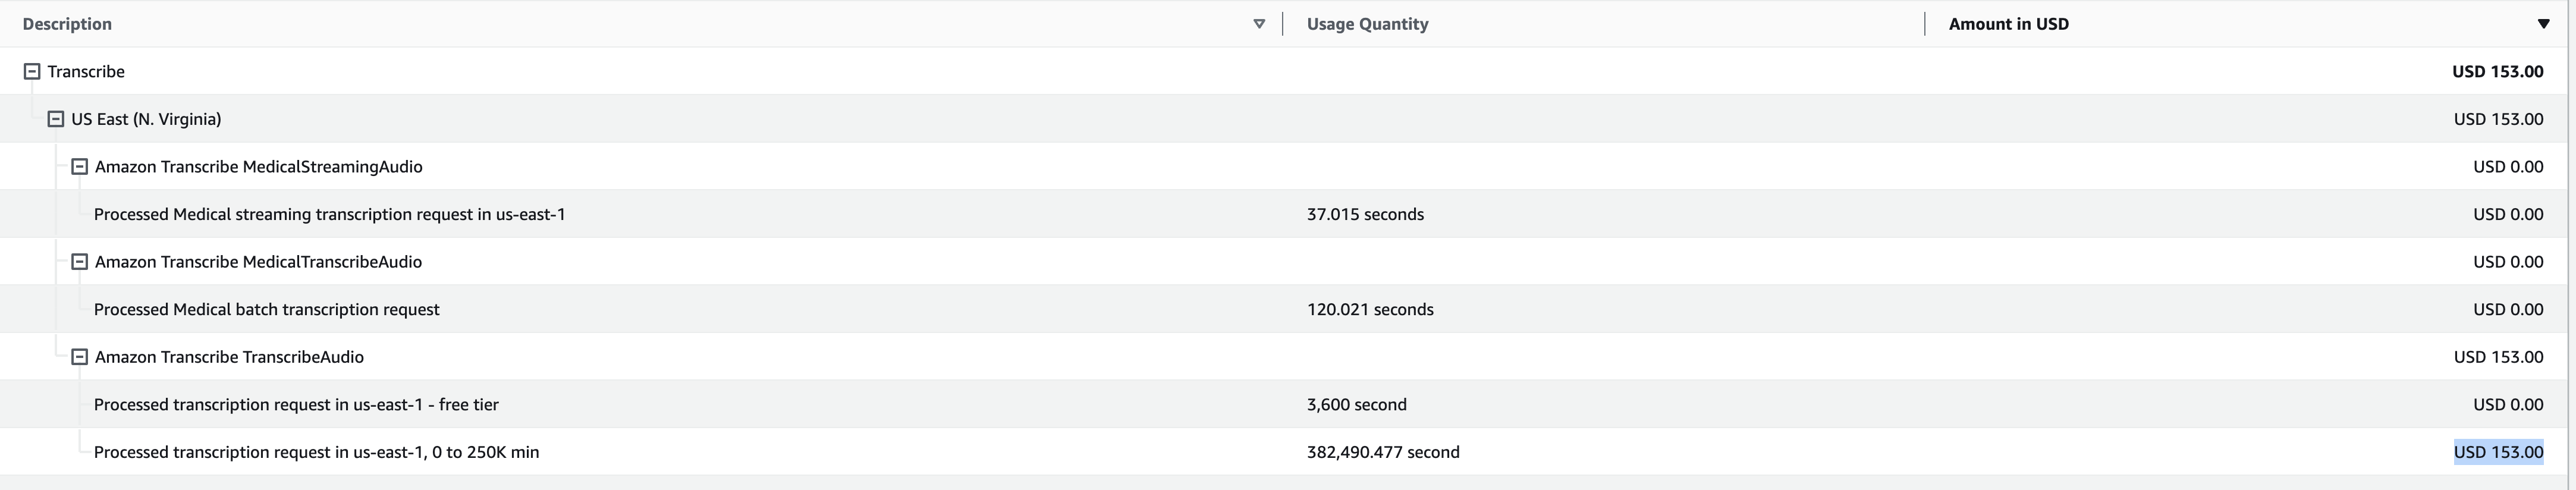Click MedicalStreamingAudio USD 0.00 amount
The image size is (2576, 490).
coord(2508,166)
